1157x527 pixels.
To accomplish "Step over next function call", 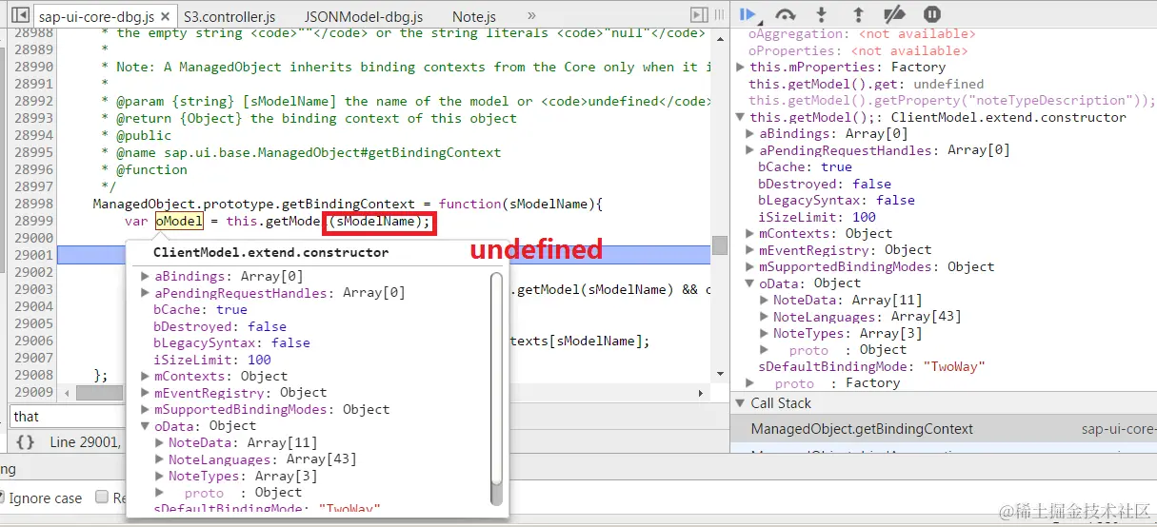I will (786, 14).
